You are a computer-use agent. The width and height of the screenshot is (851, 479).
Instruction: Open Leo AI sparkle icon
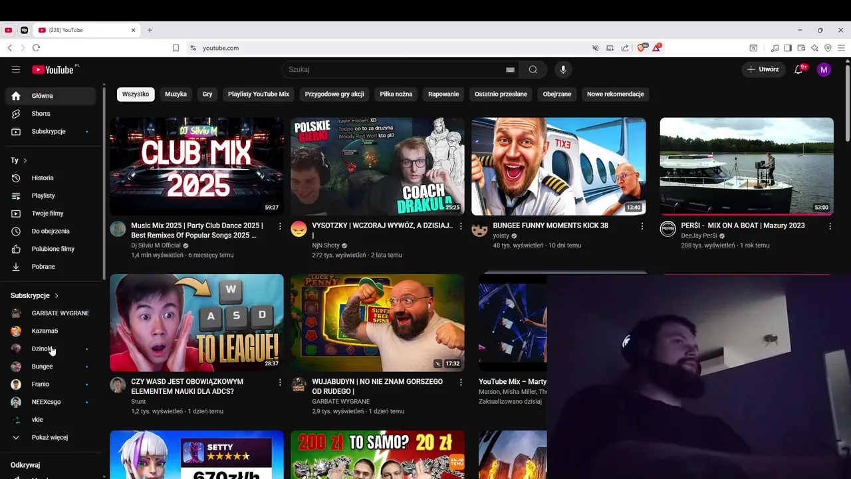pyautogui.click(x=814, y=48)
